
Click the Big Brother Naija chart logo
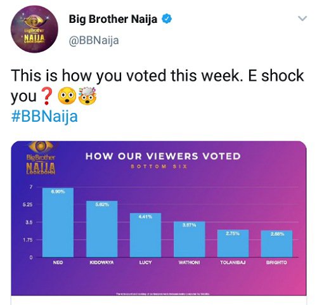coord(41,158)
